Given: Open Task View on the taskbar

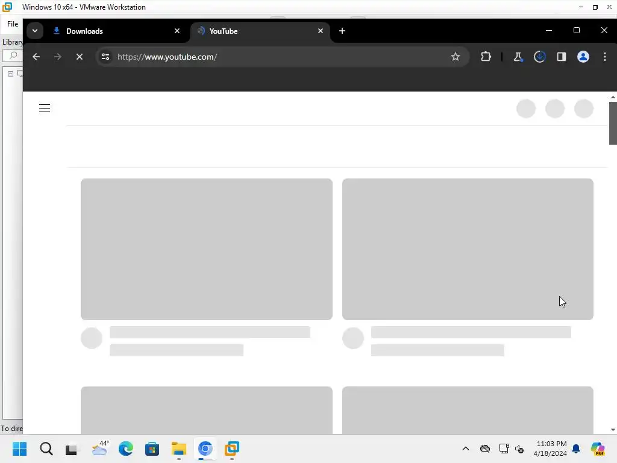Looking at the screenshot, I should pyautogui.click(x=72, y=449).
